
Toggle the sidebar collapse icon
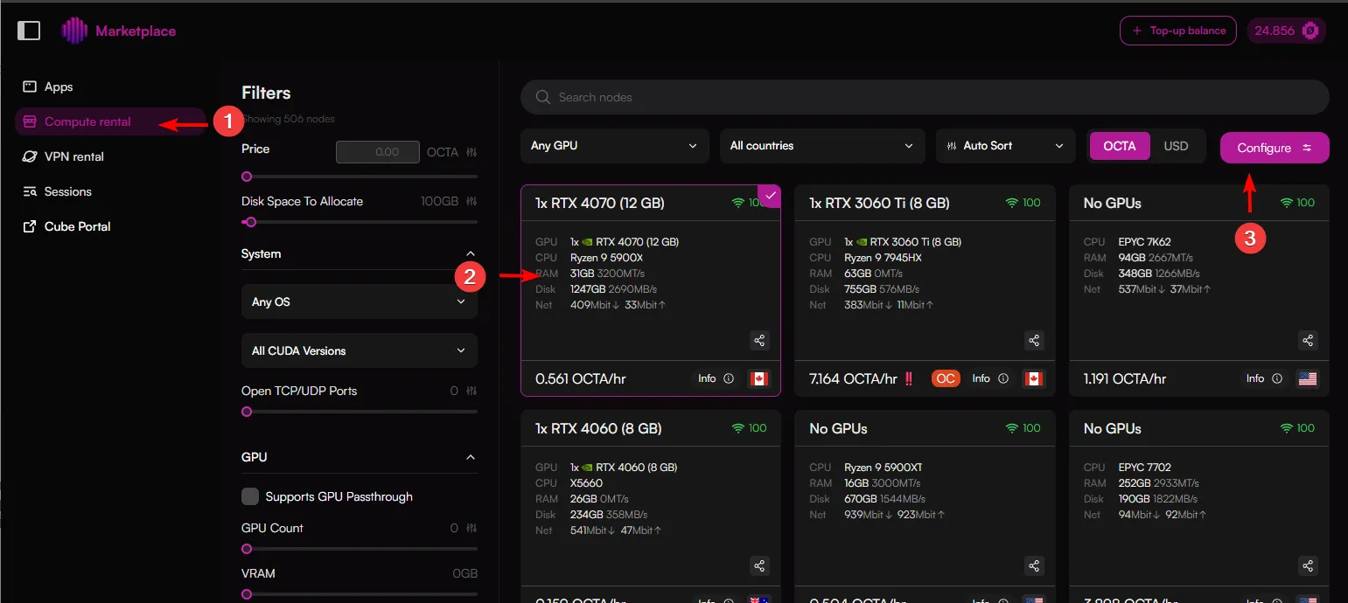click(x=29, y=31)
